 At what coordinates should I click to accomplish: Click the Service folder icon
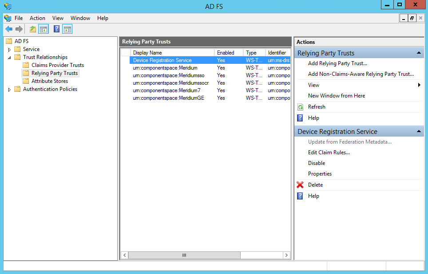click(17, 49)
